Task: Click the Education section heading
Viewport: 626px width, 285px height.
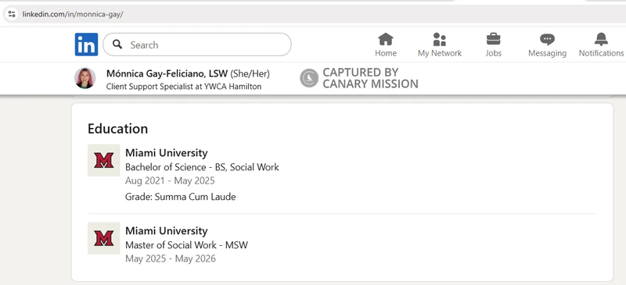Action: 118,129
